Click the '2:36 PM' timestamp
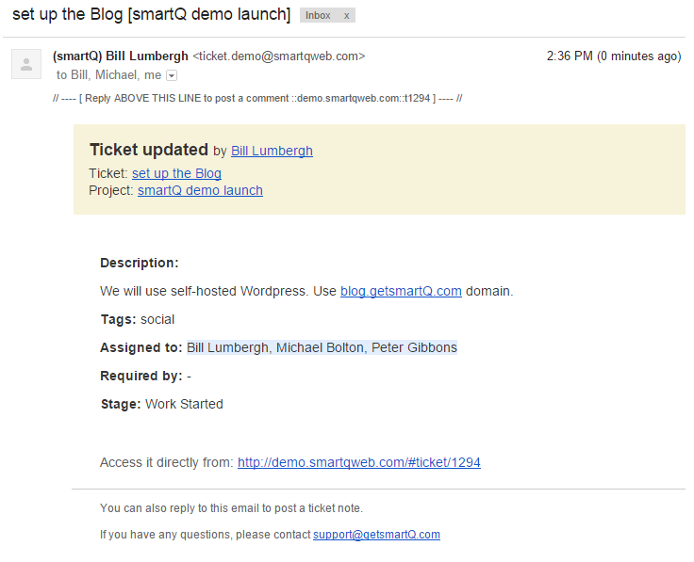 pos(570,56)
